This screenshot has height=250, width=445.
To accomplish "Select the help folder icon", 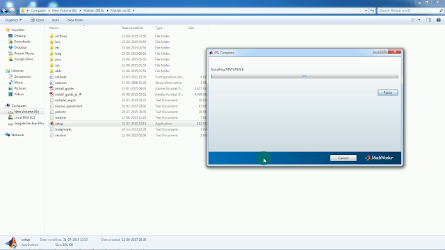I will coord(51,53).
